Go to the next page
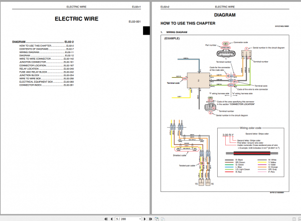The image size is (301, 221). point(145,219)
